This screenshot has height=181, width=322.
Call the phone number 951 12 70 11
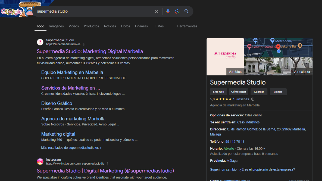(x=235, y=142)
